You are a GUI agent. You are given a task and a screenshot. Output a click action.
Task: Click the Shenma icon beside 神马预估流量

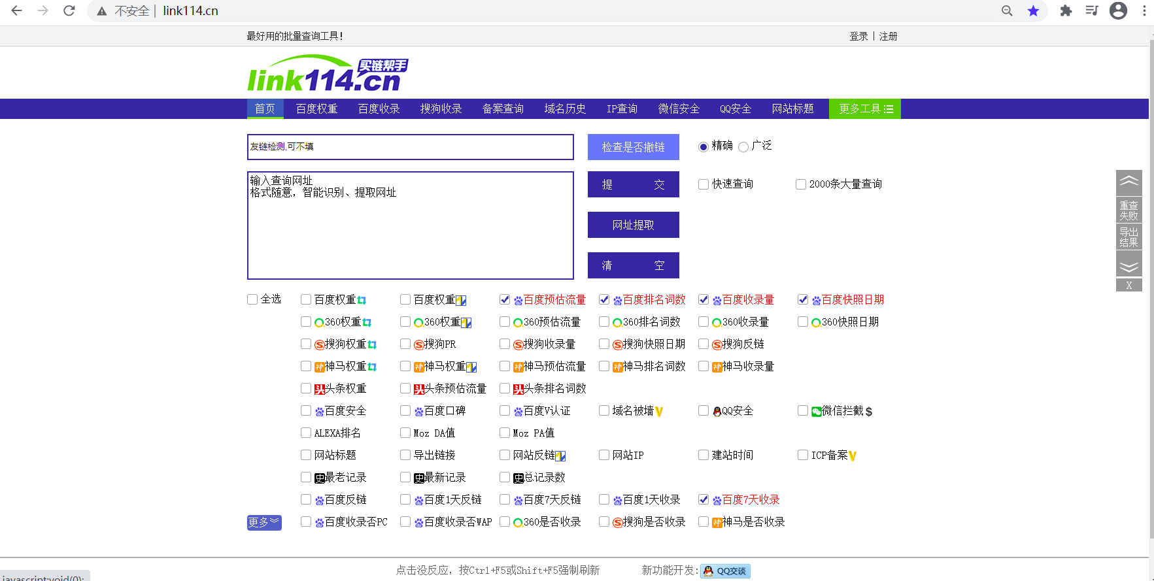[x=518, y=367]
